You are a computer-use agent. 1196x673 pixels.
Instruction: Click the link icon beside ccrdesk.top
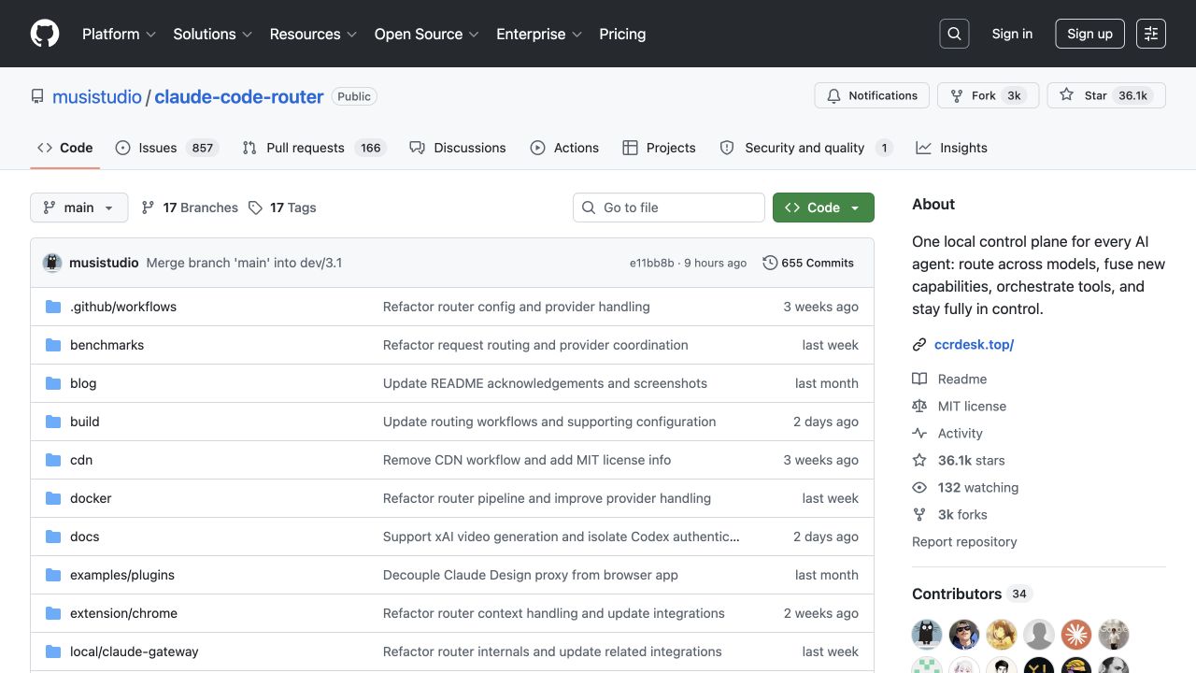point(919,345)
